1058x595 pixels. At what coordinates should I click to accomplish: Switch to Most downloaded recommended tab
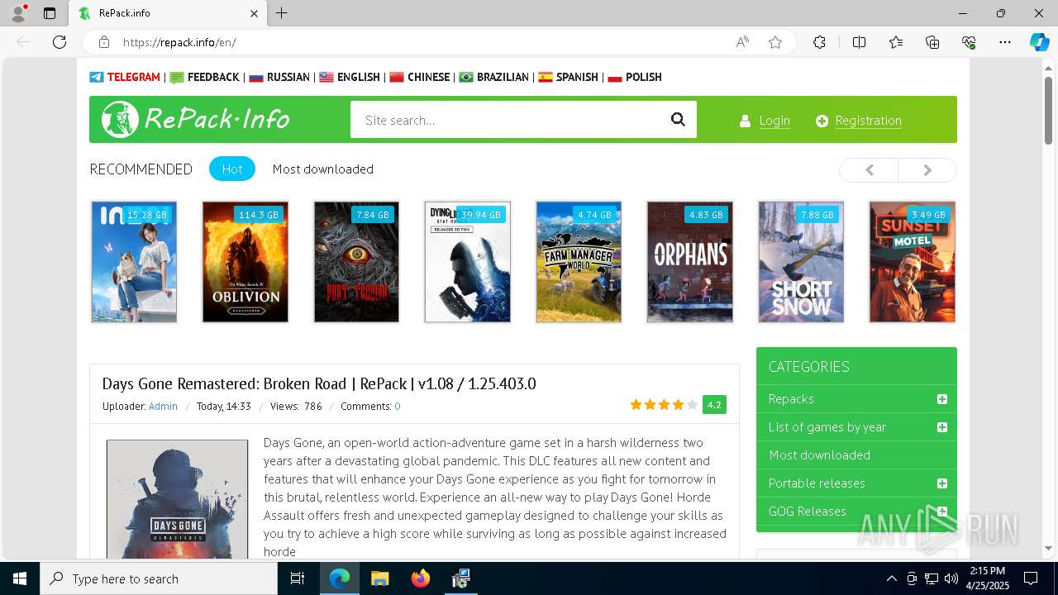(323, 169)
